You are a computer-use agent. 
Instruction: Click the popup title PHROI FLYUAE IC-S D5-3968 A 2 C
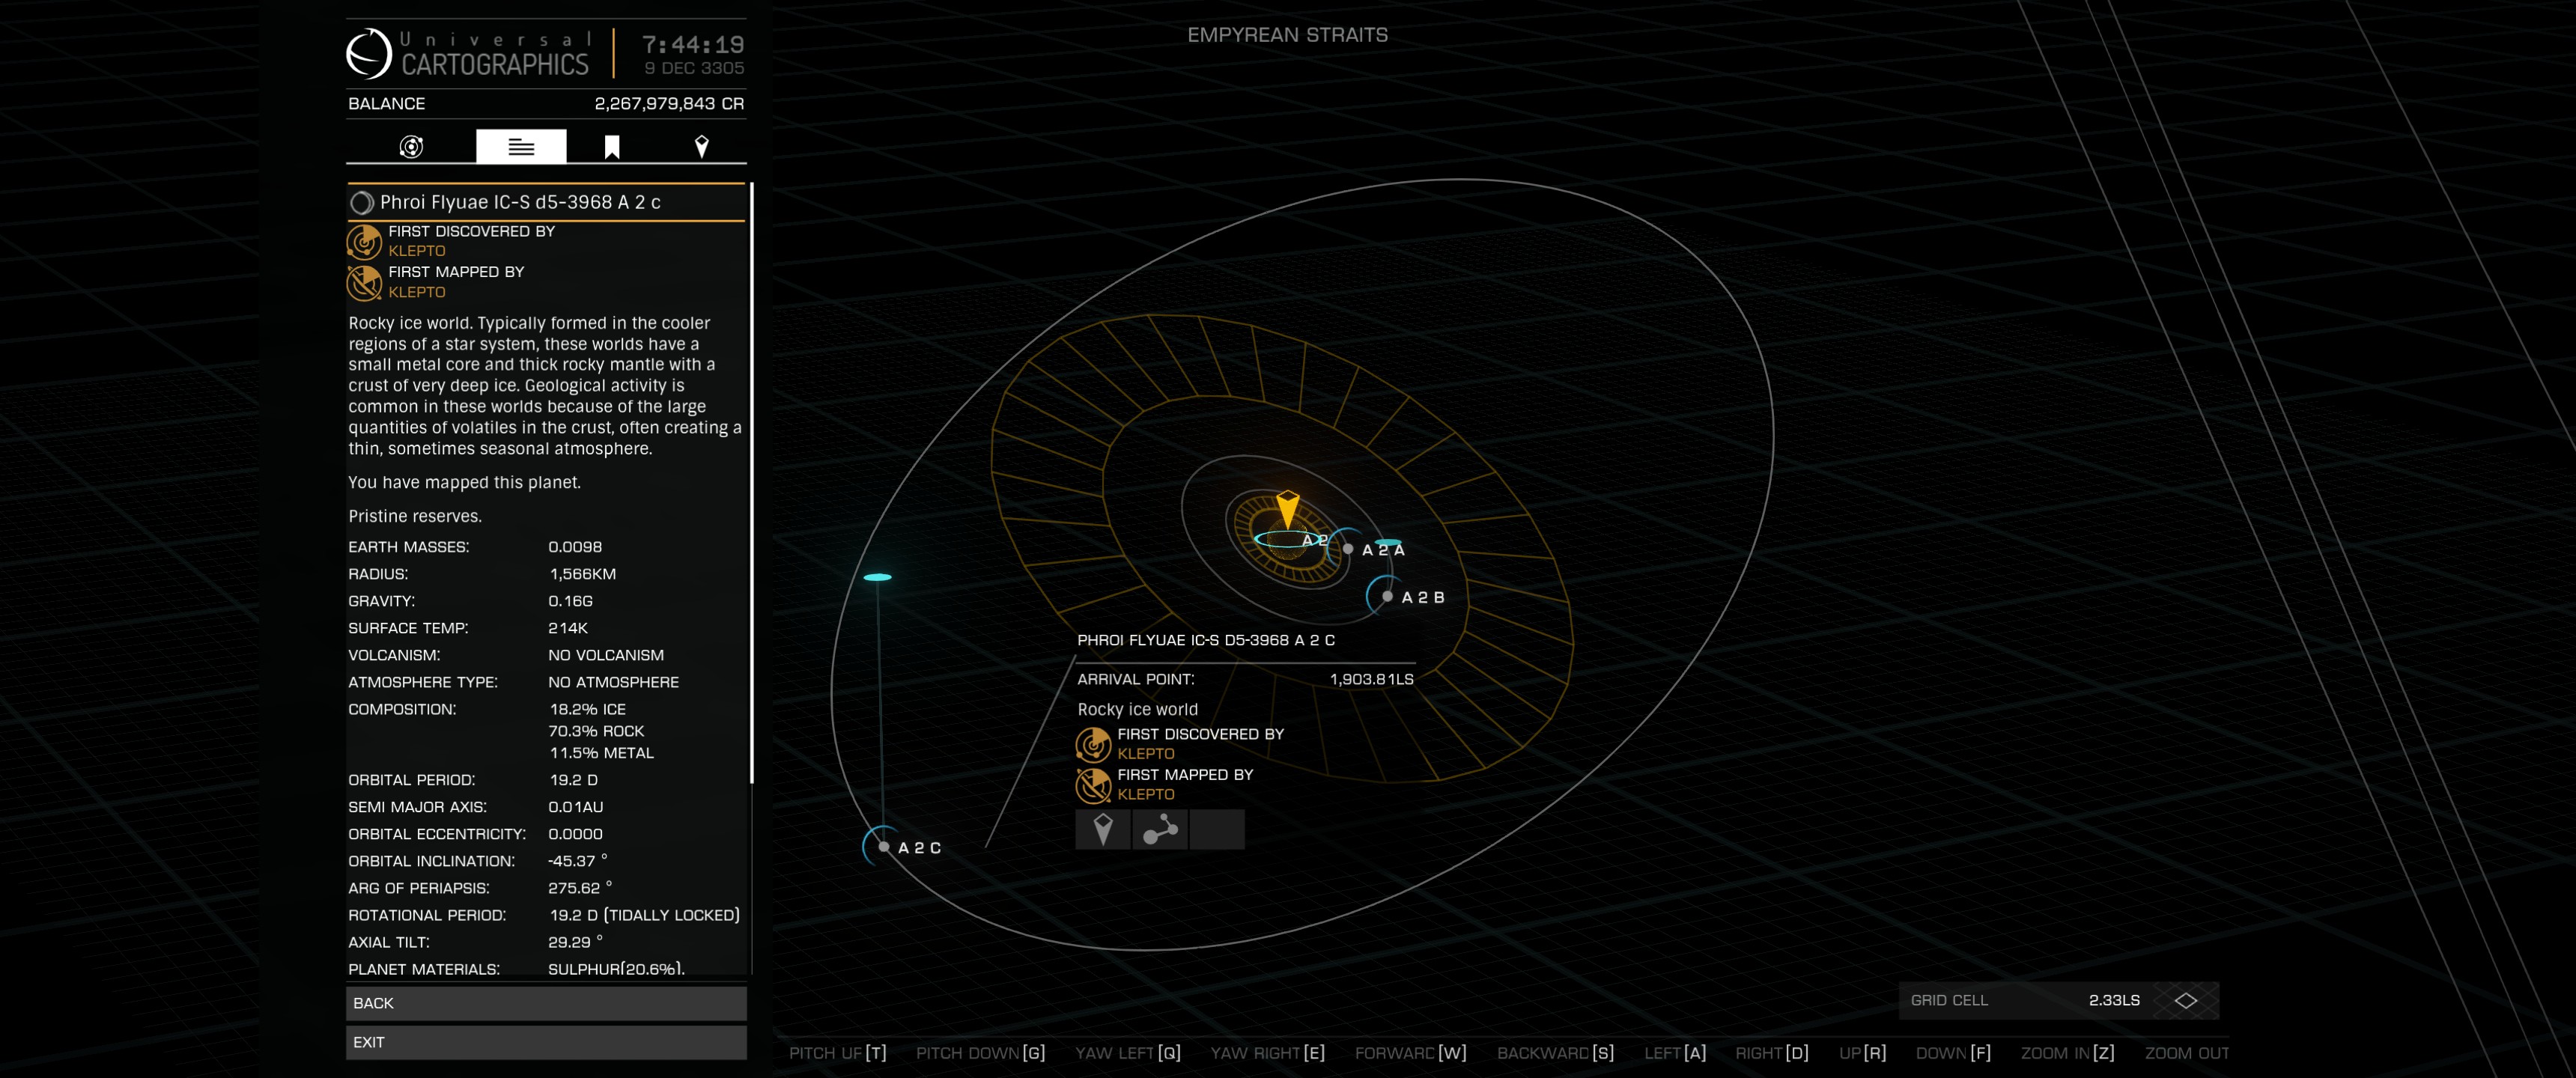[x=1206, y=640]
